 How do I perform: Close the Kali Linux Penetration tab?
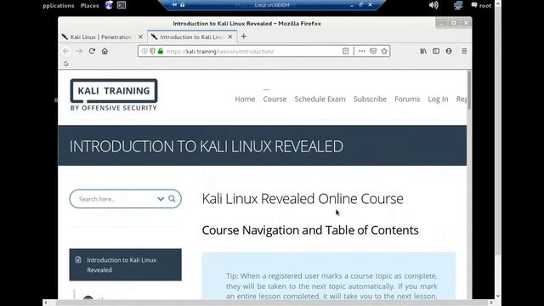click(x=140, y=37)
